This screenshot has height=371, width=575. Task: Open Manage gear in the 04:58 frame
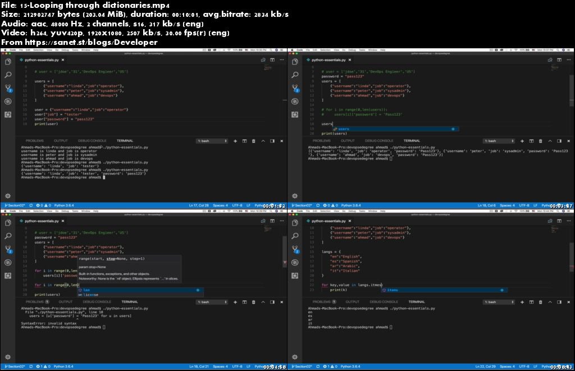tap(8, 357)
